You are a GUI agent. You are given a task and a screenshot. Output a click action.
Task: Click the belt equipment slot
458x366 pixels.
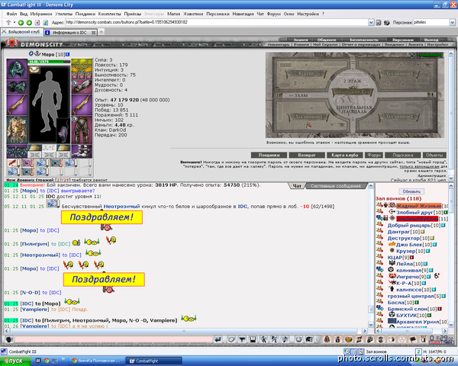[17, 152]
